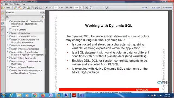Click the Windows Start button
Screen dimensions: 174x98
(x=4, y=95)
